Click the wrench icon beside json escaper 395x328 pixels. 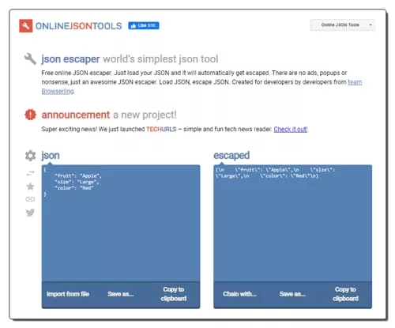click(30, 58)
